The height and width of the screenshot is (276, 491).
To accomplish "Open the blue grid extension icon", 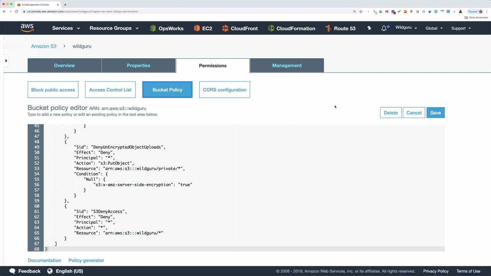I will pyautogui.click(x=448, y=11).
